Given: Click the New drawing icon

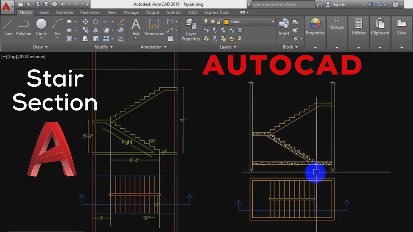Looking at the screenshot, I should tap(21, 4).
